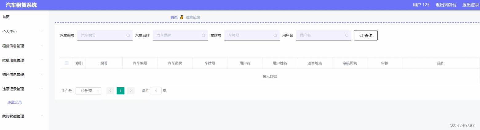Image resolution: width=480 pixels, height=130 pixels.
Task: Click the 前往 page number input
Action: click(156, 91)
